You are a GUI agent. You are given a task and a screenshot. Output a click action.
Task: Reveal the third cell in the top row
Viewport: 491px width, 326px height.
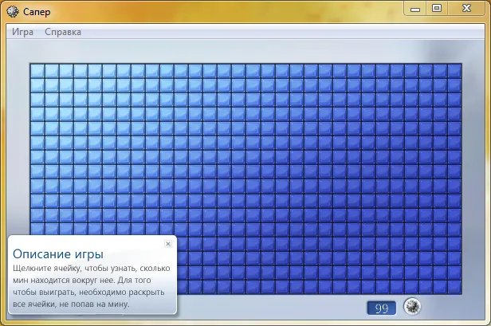[x=66, y=71]
